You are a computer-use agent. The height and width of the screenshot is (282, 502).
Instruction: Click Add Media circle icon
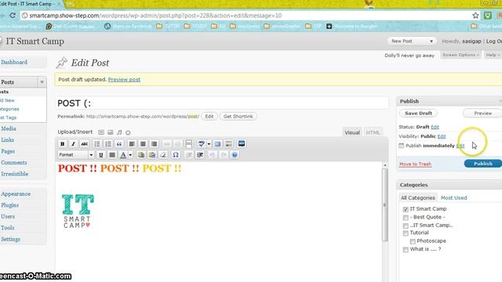coord(128,132)
